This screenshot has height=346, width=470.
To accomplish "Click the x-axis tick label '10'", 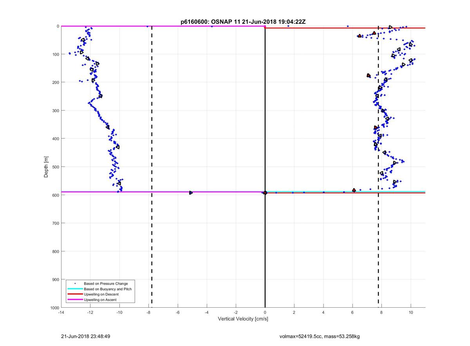I will coord(411,312).
